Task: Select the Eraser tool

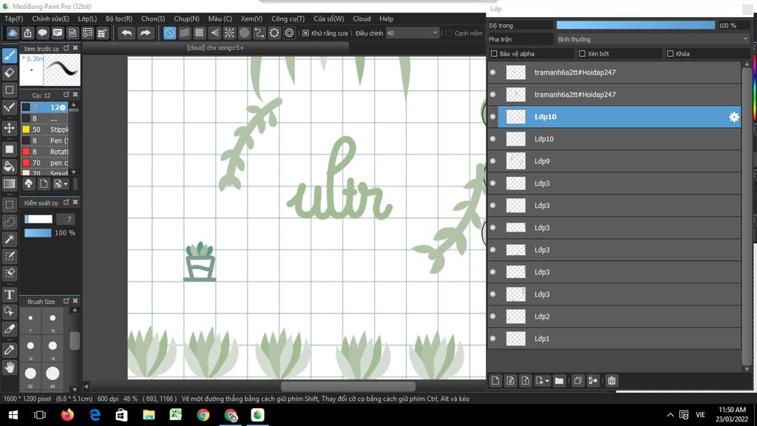Action: (9, 73)
